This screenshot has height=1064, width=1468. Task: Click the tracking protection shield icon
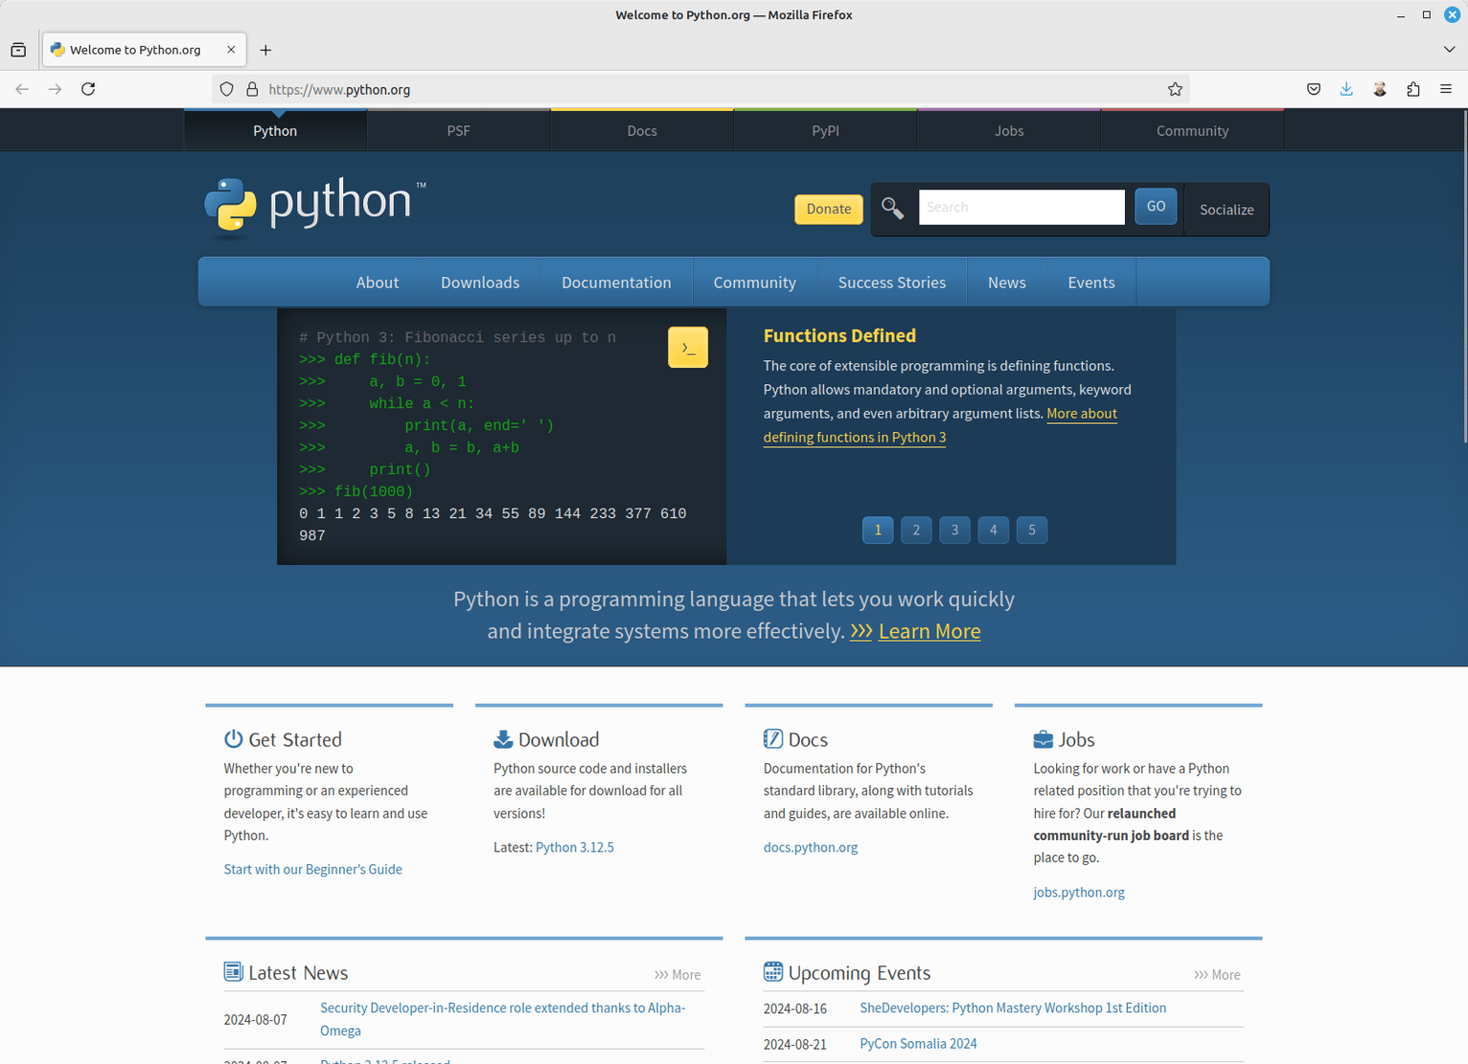click(x=227, y=89)
